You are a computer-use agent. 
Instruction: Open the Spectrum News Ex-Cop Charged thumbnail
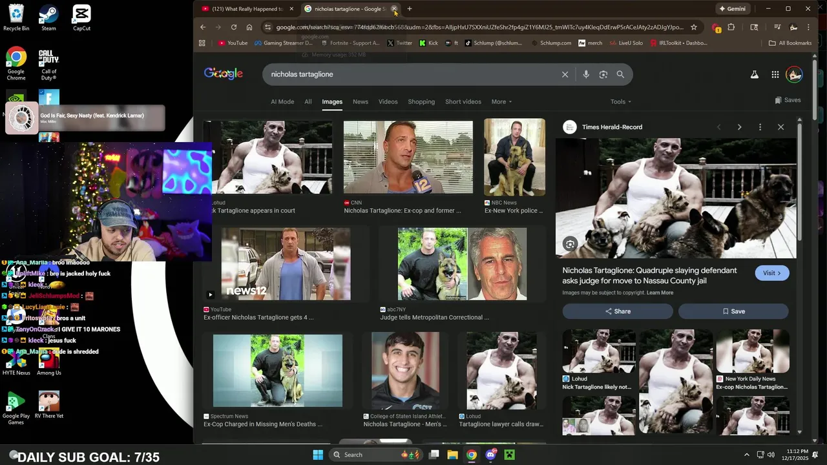[x=278, y=371]
